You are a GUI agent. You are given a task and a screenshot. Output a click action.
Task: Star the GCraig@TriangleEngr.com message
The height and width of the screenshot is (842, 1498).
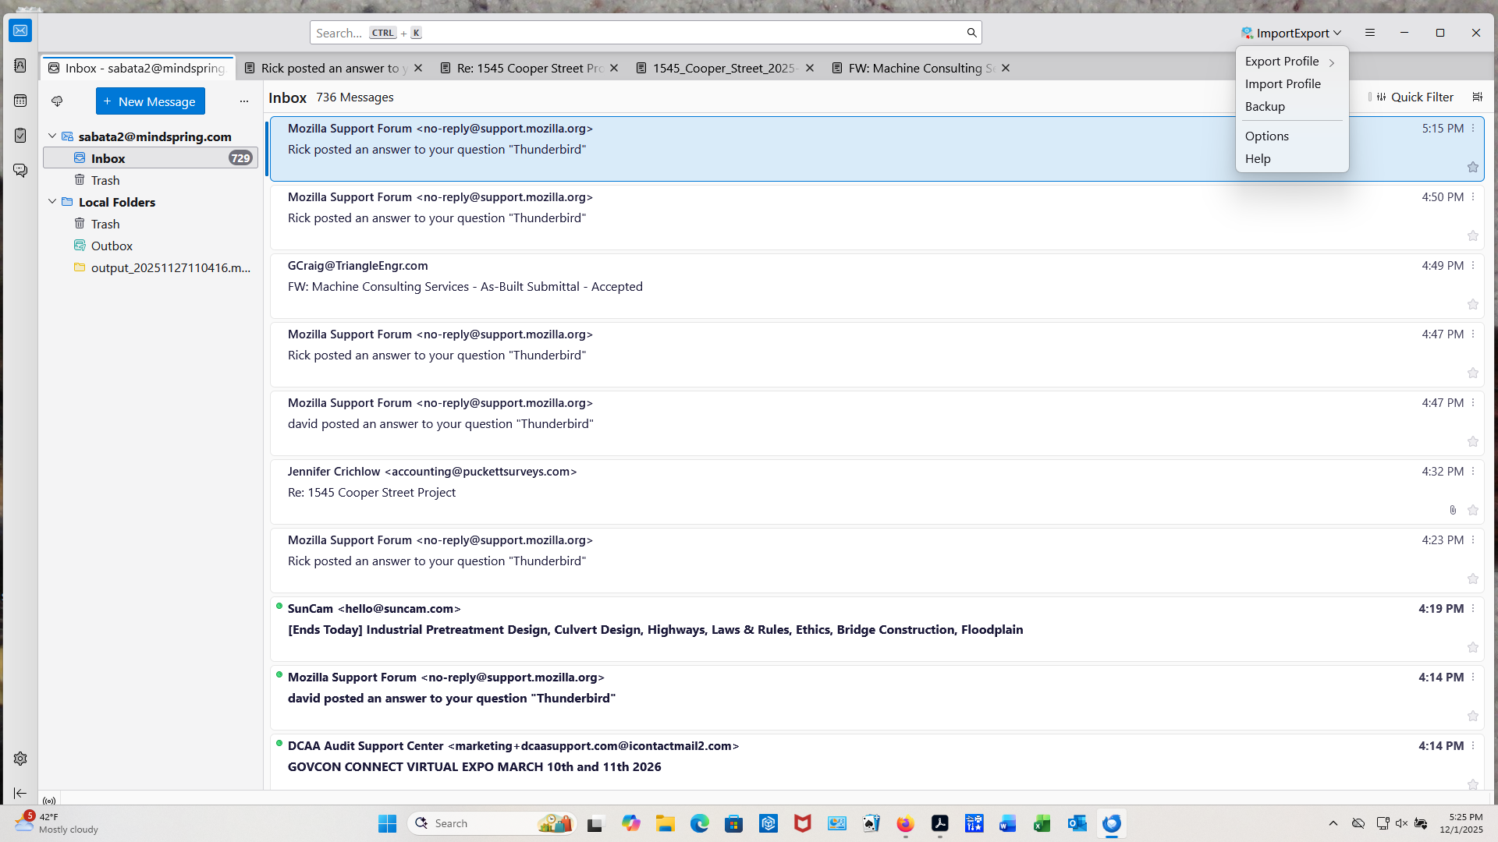1472,305
